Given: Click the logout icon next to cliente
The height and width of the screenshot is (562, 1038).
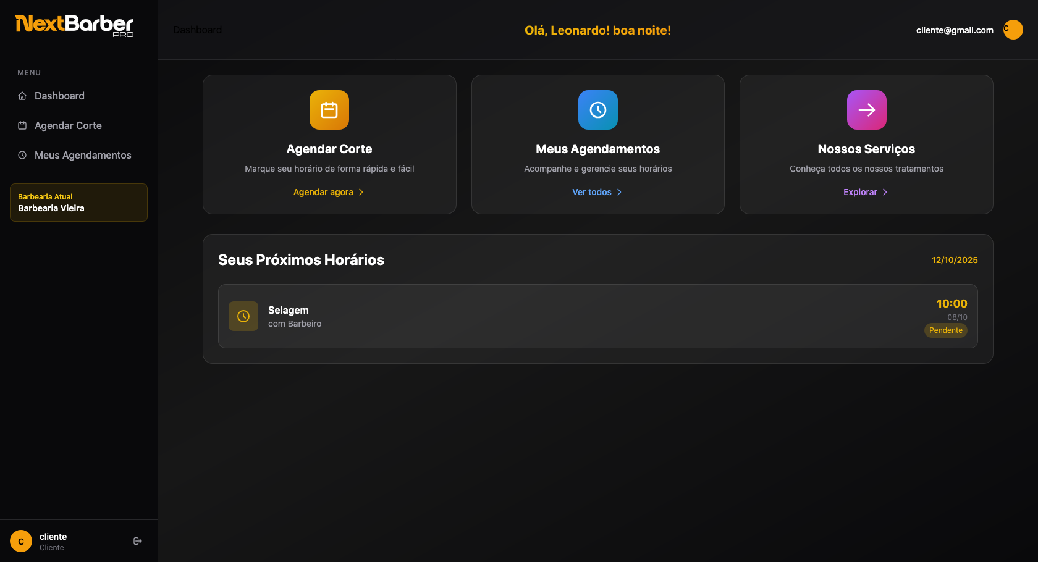Looking at the screenshot, I should pos(137,540).
